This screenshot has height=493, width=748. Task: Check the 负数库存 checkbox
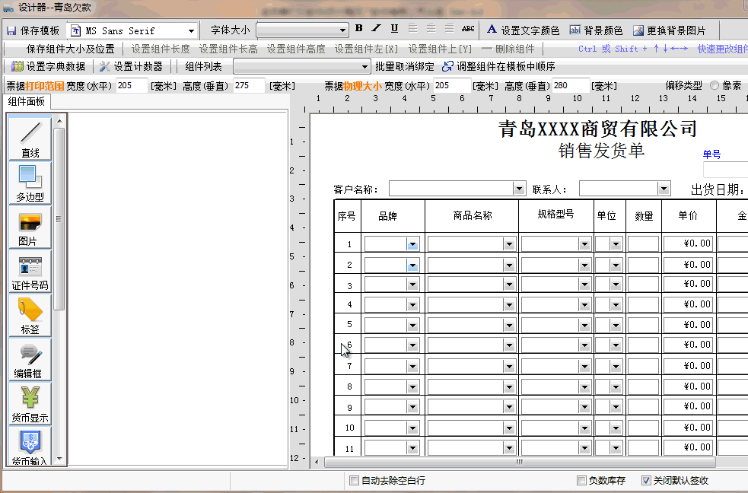[581, 480]
